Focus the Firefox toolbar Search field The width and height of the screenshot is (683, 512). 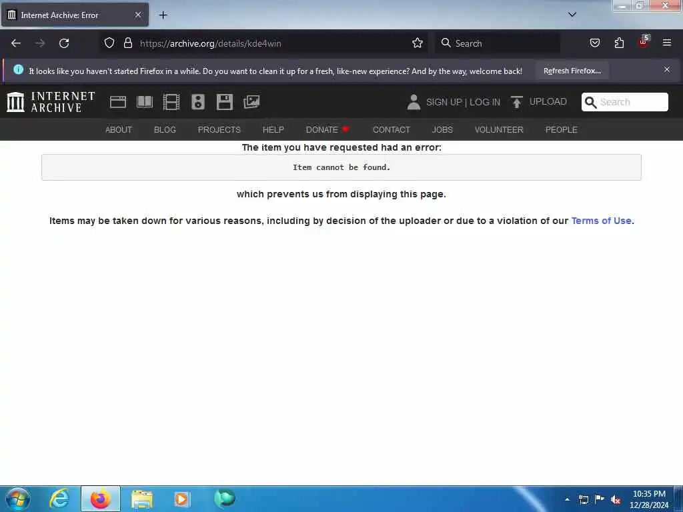click(498, 43)
